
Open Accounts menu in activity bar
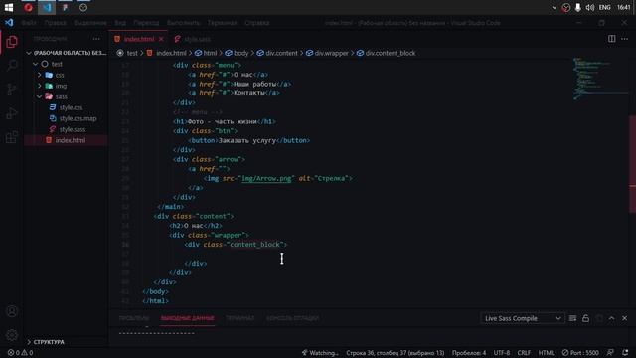point(12,311)
